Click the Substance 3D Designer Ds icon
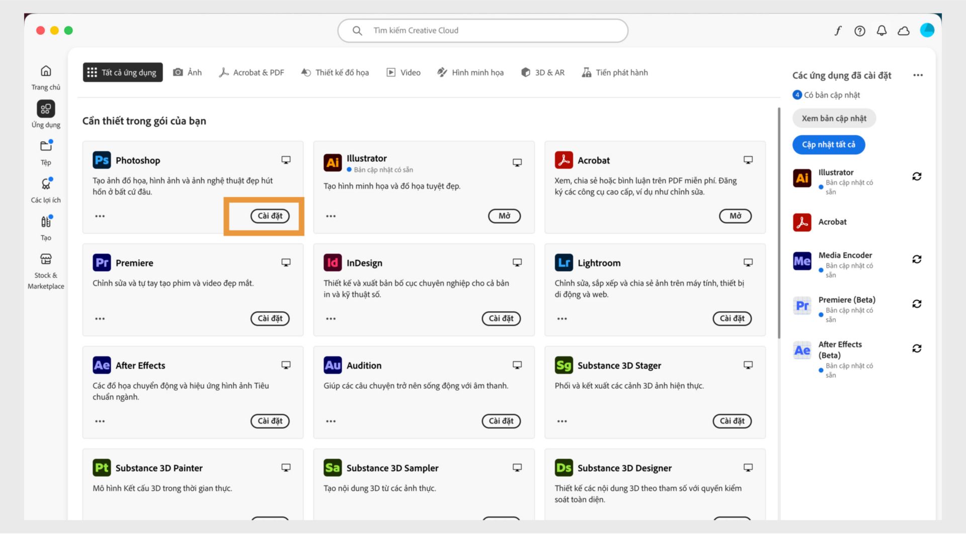The image size is (966, 534). (x=563, y=468)
